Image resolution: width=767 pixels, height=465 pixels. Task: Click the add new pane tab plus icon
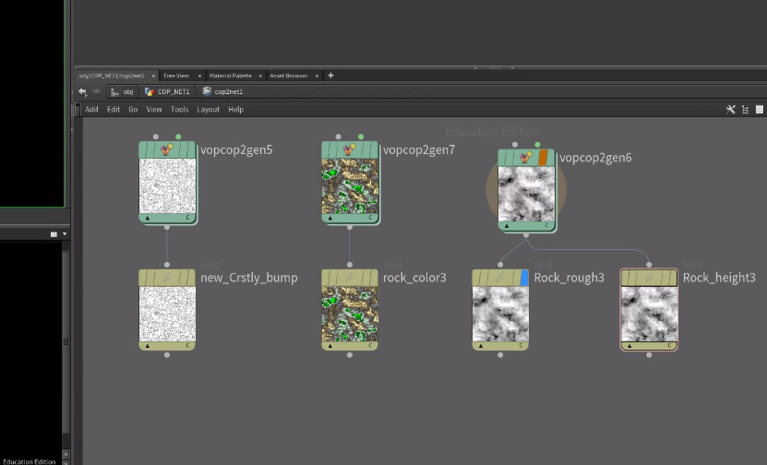330,76
